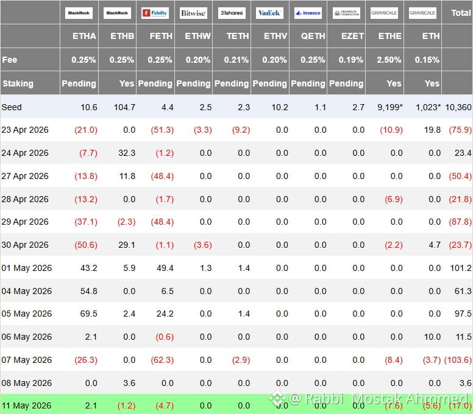The height and width of the screenshot is (414, 473).
Task: Click the Seed row label
Action: point(12,107)
